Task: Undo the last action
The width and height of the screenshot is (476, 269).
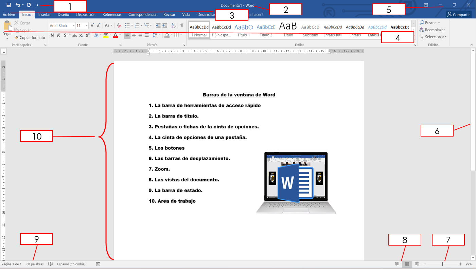Action: click(18, 5)
